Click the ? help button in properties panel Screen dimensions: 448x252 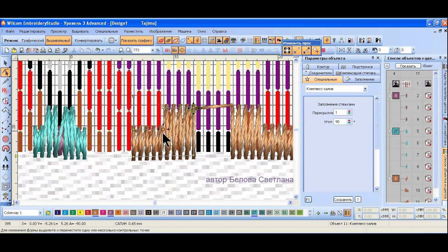pyautogui.click(x=358, y=199)
